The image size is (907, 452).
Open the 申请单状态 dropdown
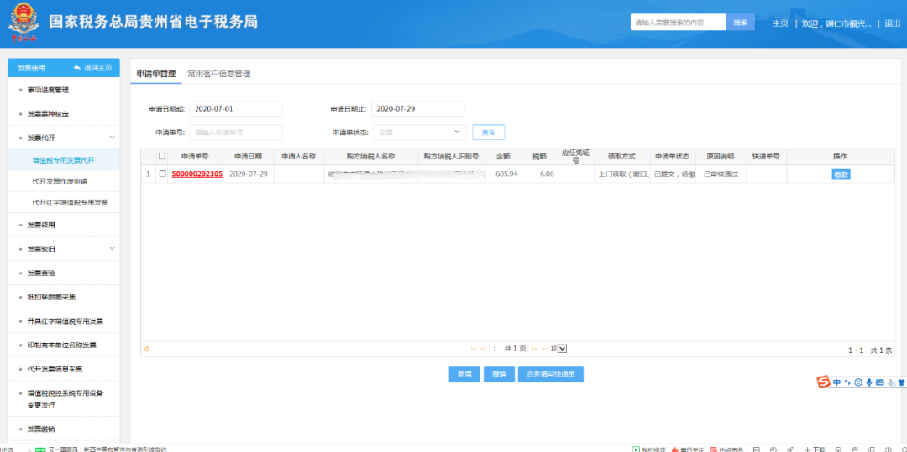[x=420, y=132]
